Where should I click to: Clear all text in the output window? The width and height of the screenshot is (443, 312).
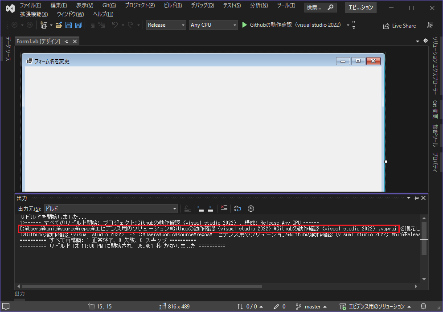(x=224, y=208)
